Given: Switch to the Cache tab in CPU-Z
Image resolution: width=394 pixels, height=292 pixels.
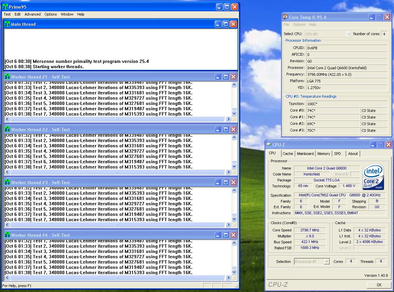Looking at the screenshot, I should 288,154.
